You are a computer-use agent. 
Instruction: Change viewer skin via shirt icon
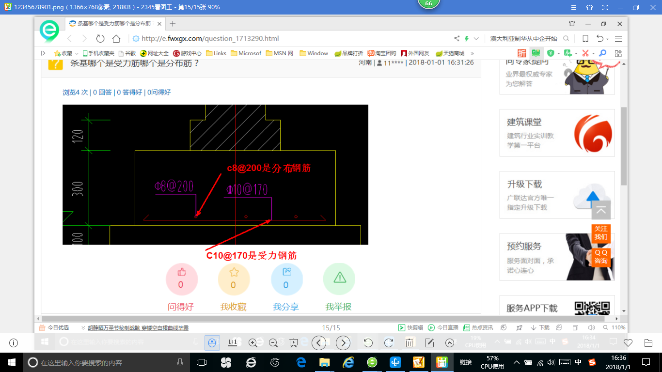click(589, 7)
